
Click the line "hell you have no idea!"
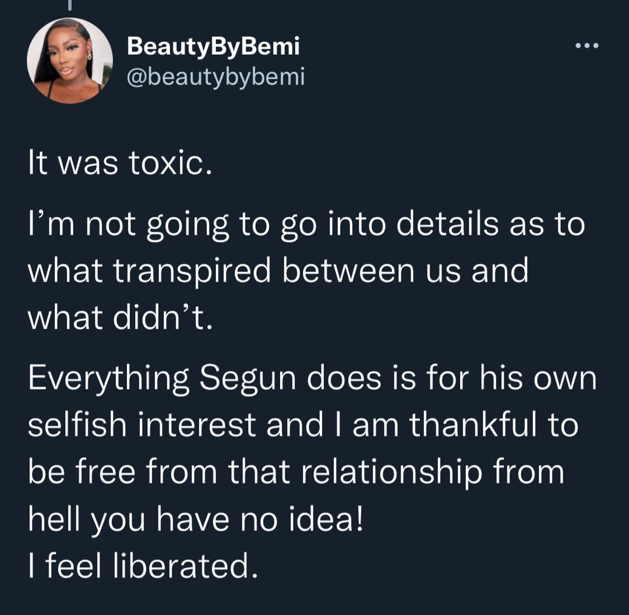point(196,518)
